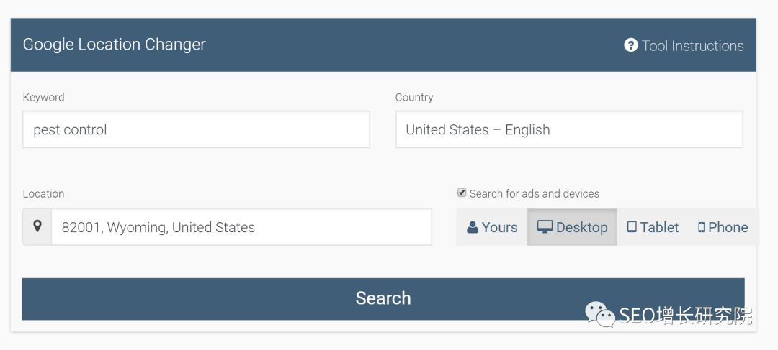
Task: Choose the Desktop device label
Action: coord(581,227)
